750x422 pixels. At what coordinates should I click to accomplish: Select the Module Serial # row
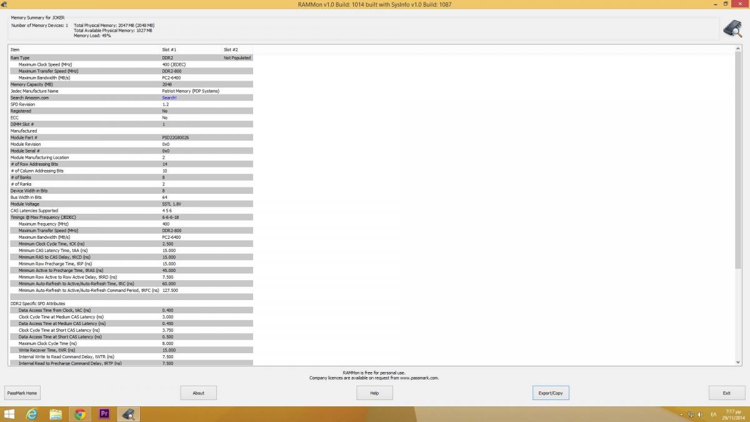131,151
